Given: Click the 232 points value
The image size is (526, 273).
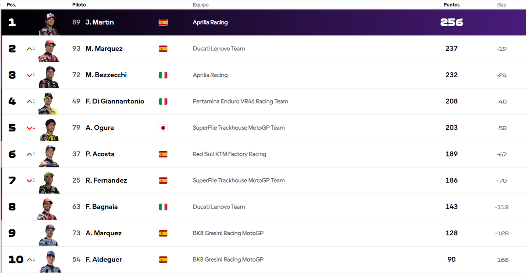Looking at the screenshot, I should pos(451,75).
